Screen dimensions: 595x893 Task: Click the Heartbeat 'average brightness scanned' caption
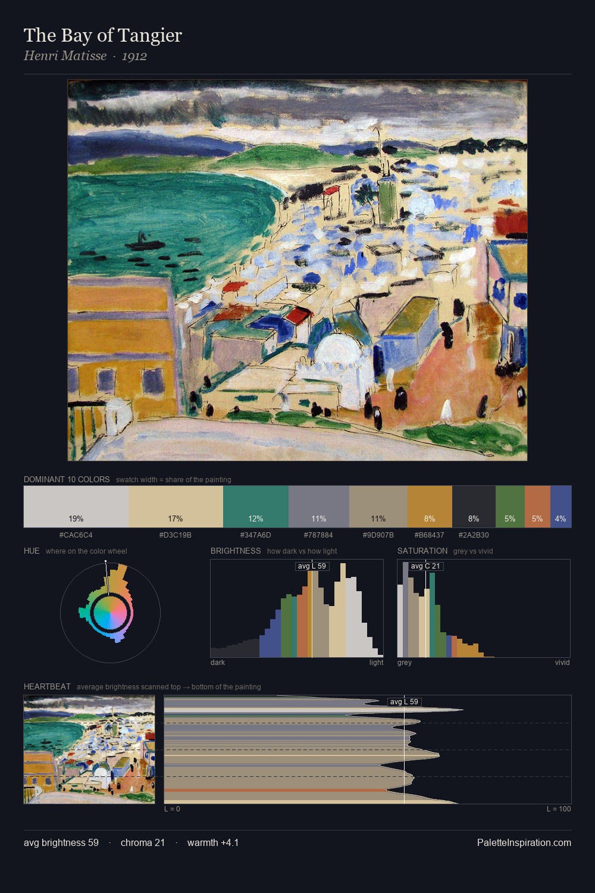(169, 687)
